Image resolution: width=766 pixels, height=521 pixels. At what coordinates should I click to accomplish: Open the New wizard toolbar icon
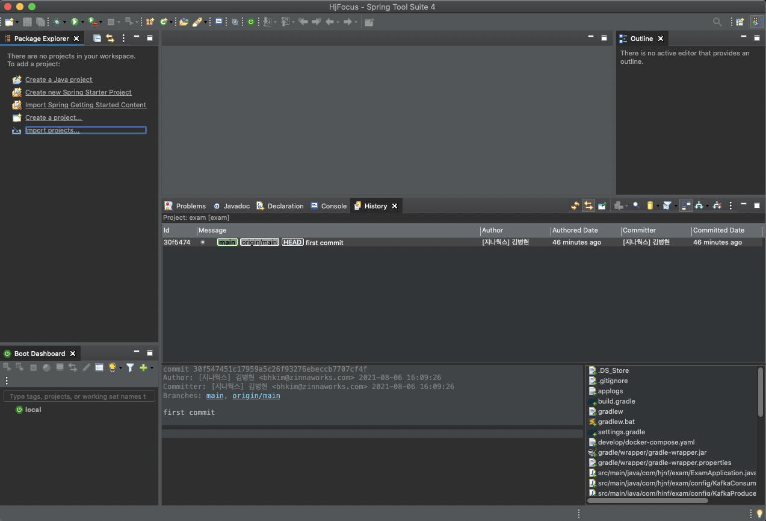8,22
